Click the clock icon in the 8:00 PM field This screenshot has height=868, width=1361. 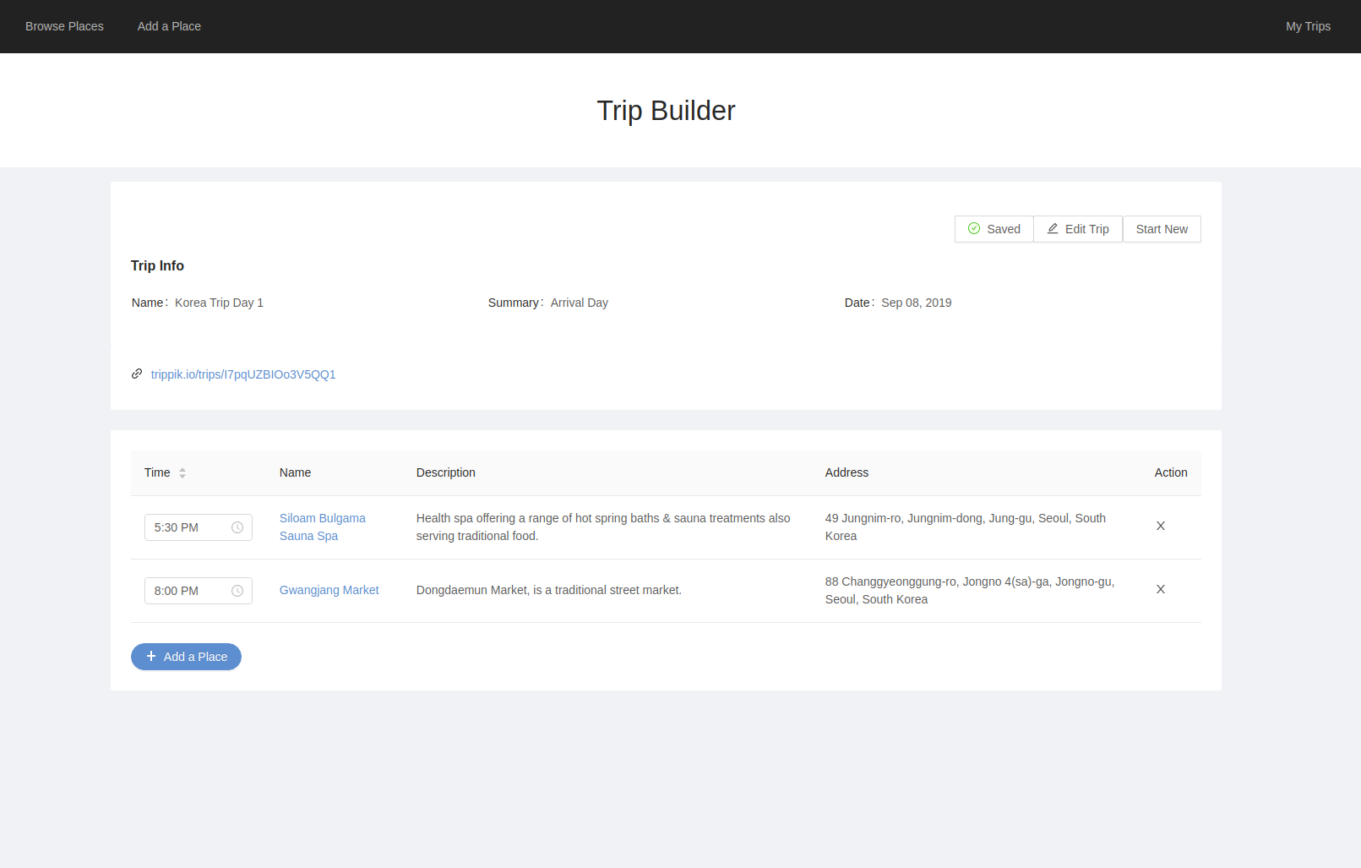(x=237, y=591)
